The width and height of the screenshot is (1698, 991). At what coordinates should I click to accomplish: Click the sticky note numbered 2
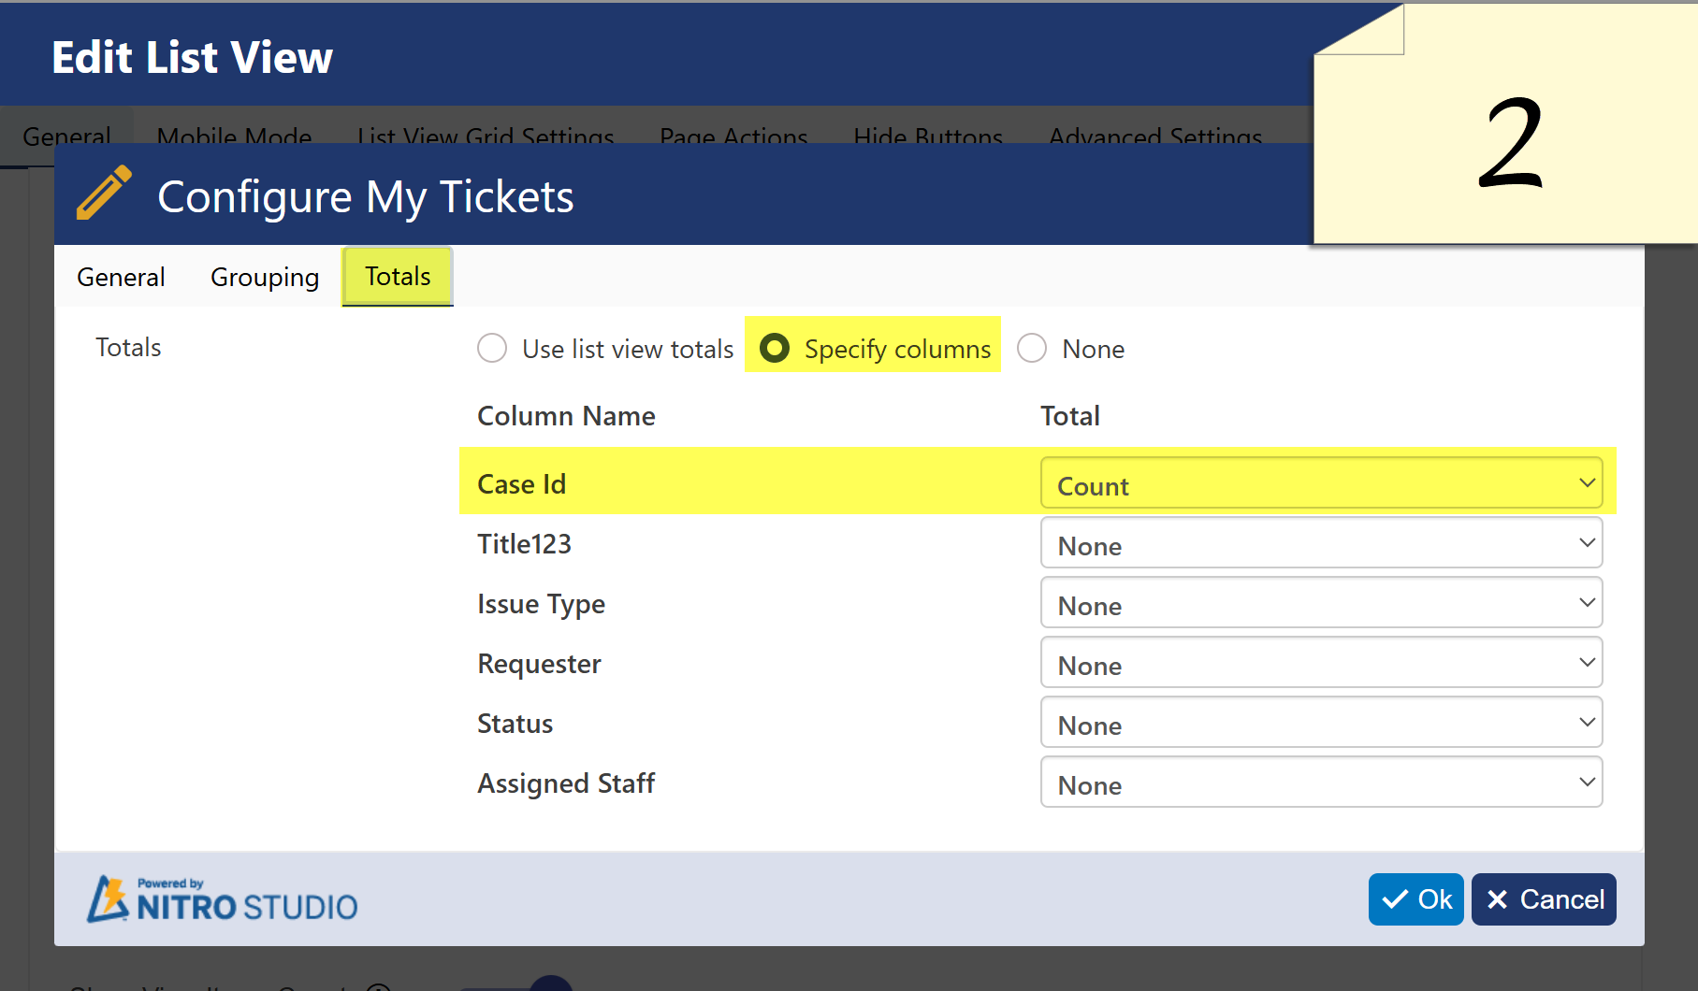1508,140
